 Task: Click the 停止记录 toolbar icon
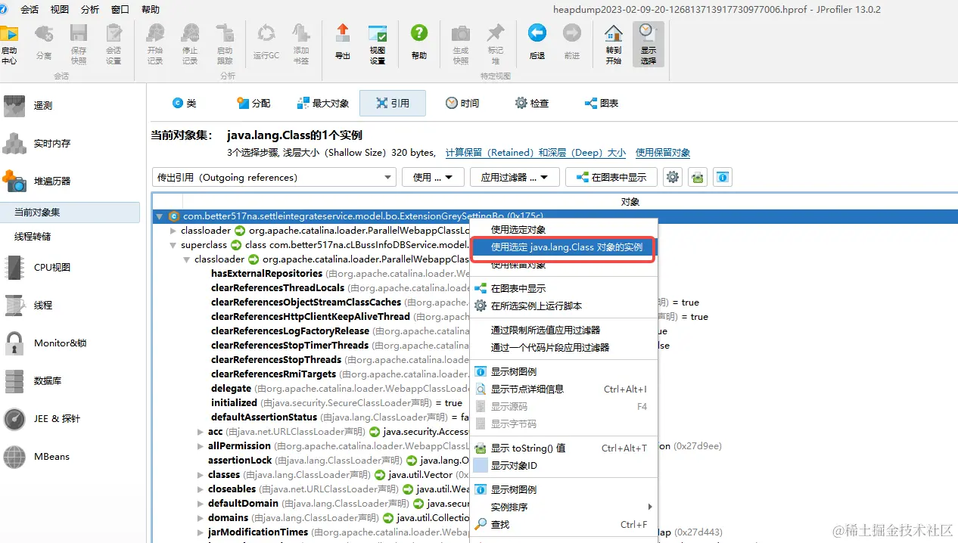(190, 44)
